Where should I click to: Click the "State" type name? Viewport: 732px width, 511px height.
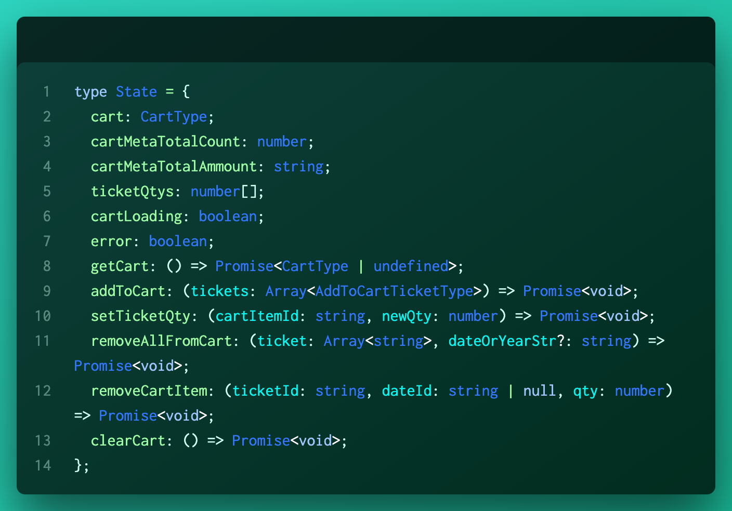click(136, 92)
